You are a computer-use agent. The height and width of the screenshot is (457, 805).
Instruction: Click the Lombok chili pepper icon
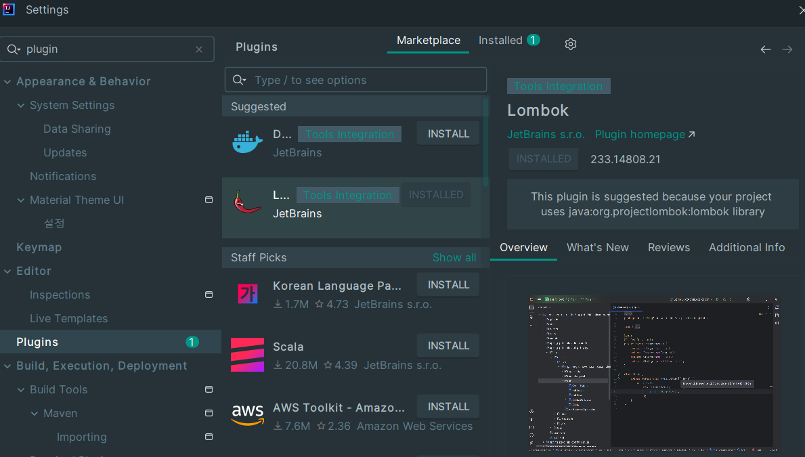click(247, 202)
